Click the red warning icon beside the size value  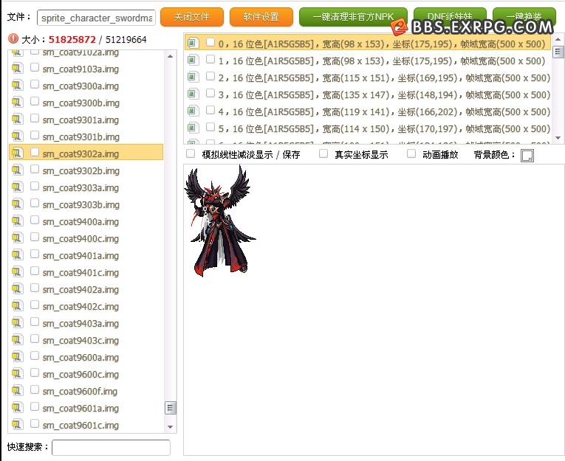pyautogui.click(x=13, y=38)
